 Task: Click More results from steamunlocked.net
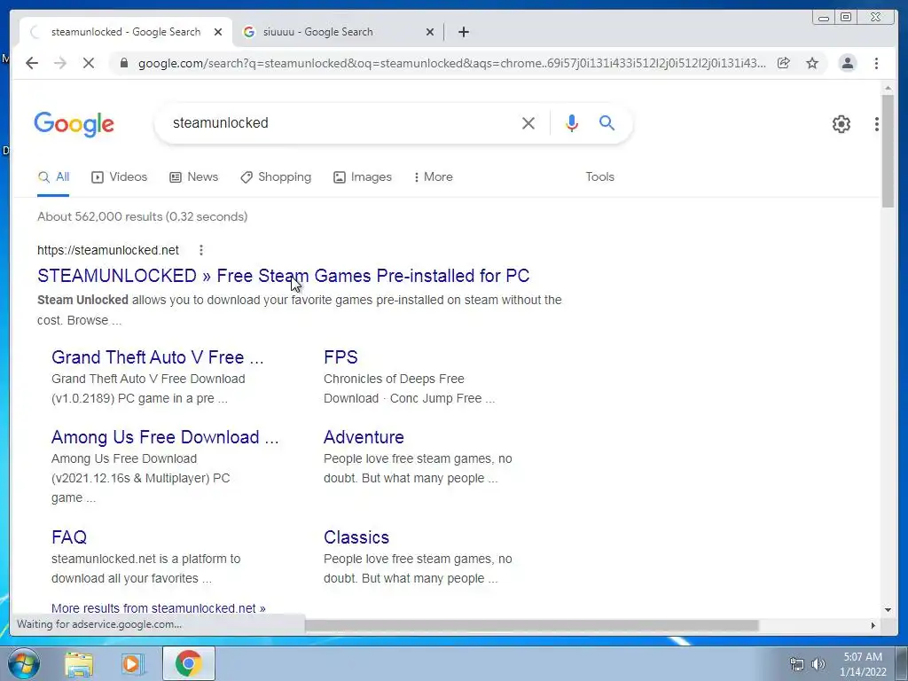(158, 608)
